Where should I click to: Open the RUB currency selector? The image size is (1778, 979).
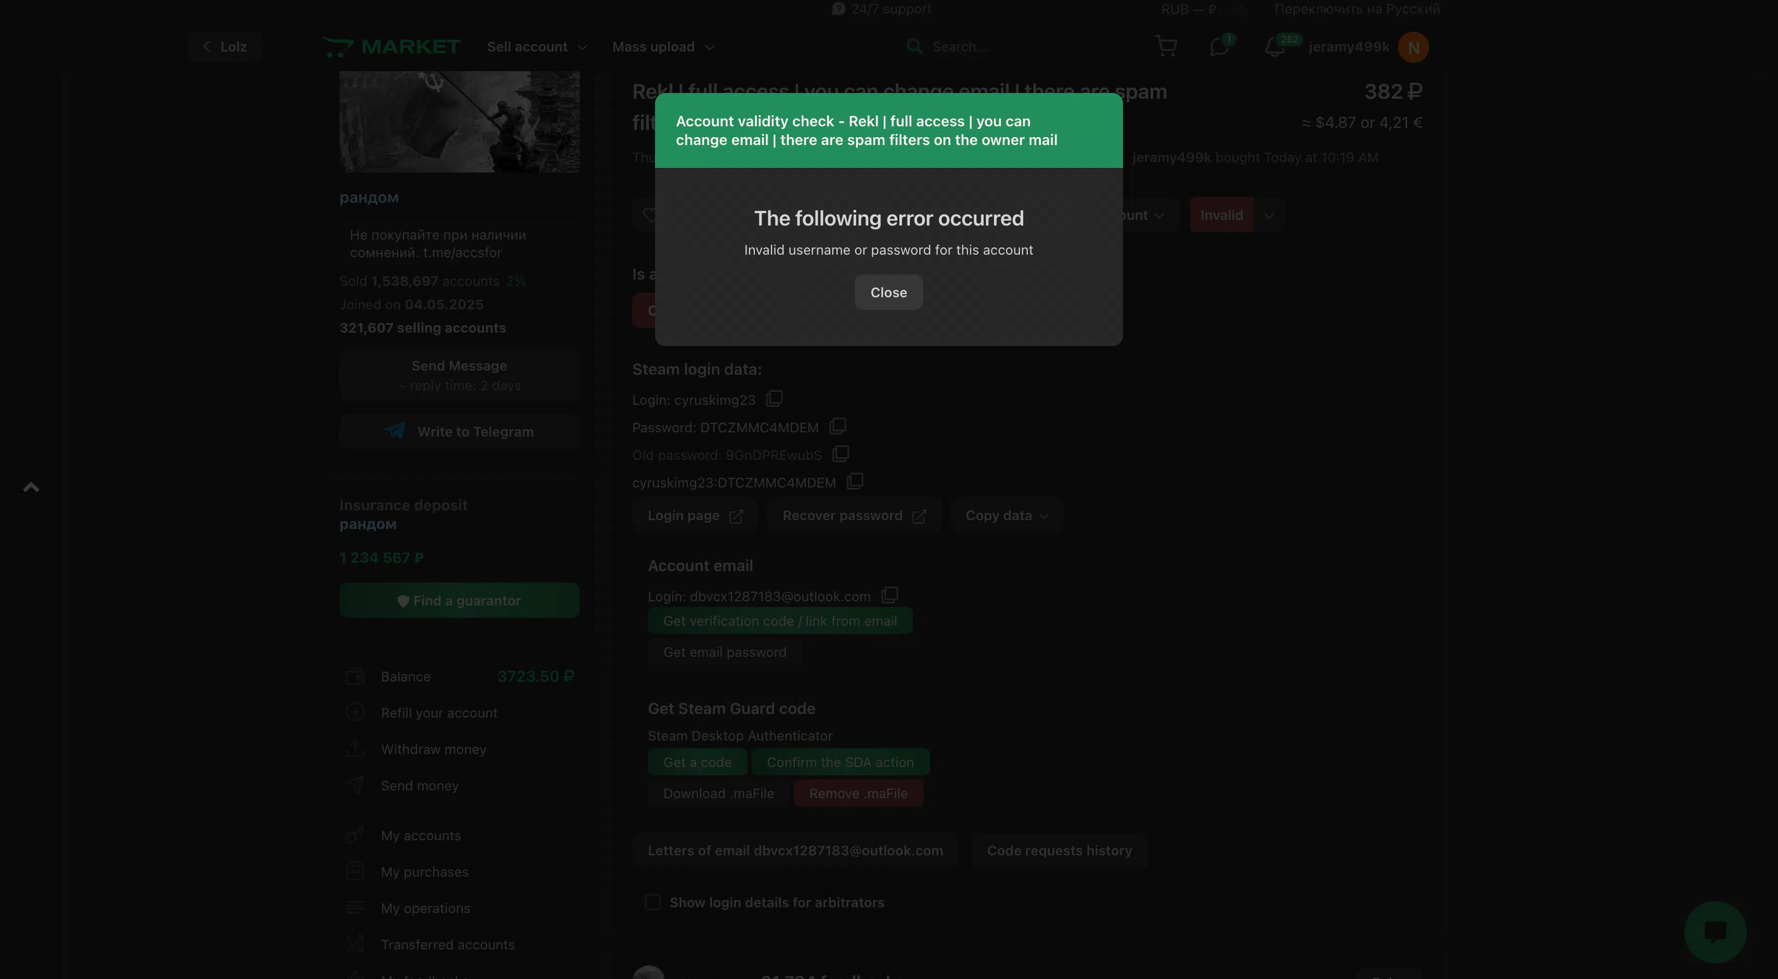1188,9
